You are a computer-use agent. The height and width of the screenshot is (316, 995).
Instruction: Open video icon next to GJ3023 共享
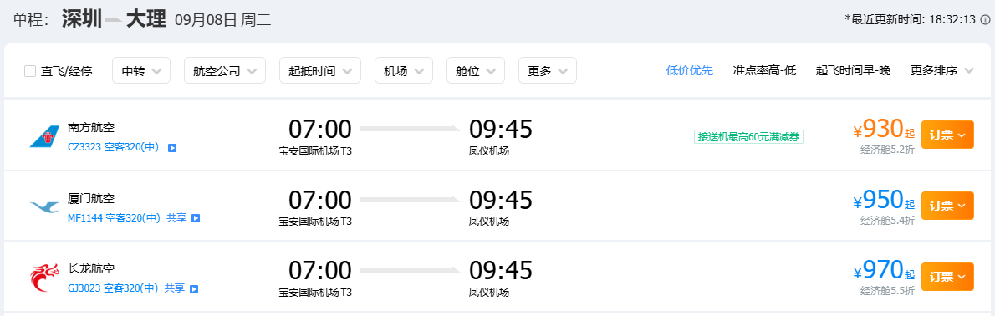pos(194,288)
